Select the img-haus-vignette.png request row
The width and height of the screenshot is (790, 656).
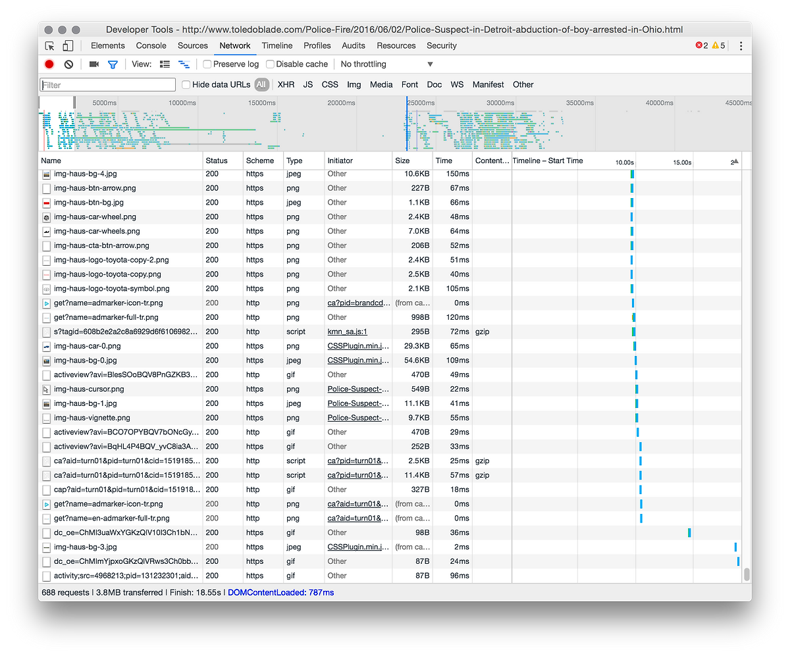click(390, 418)
